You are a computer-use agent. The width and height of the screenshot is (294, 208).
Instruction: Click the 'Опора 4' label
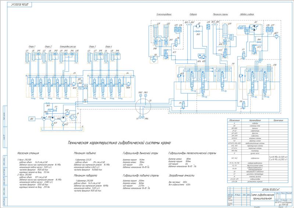108,47
